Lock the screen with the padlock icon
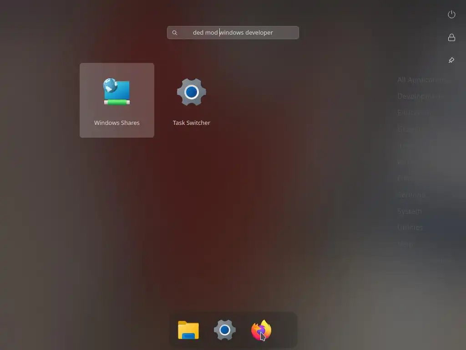Image resolution: width=466 pixels, height=350 pixels. coord(451,37)
